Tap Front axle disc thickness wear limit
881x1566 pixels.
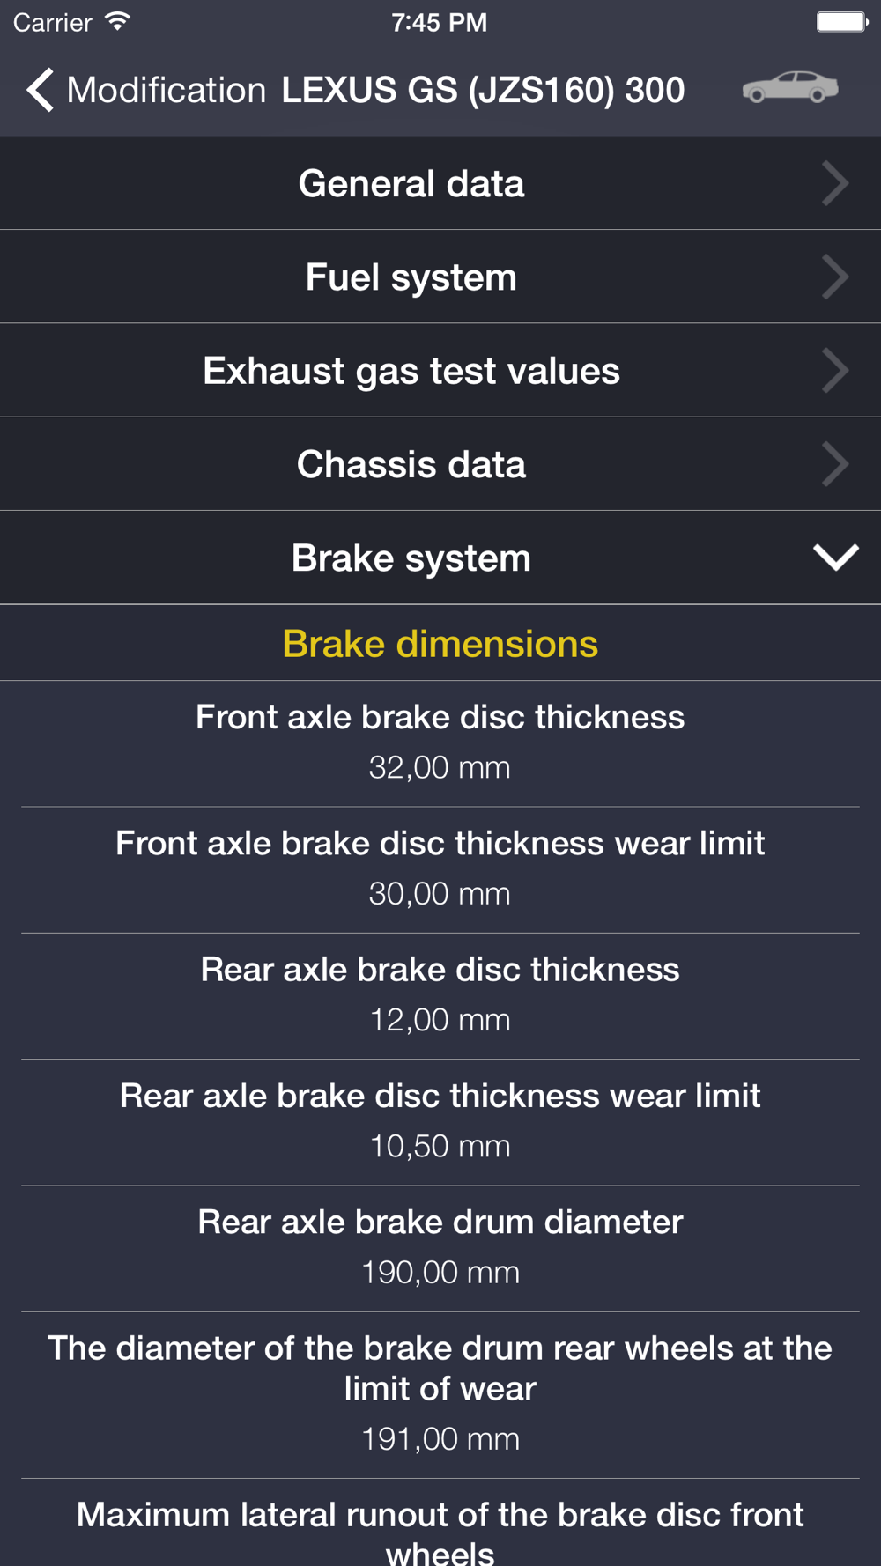tap(440, 868)
